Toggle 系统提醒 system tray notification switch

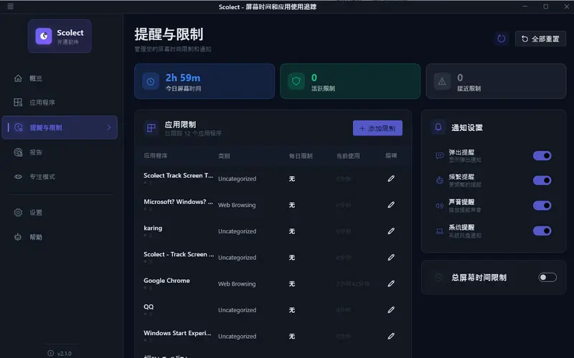[542, 231]
